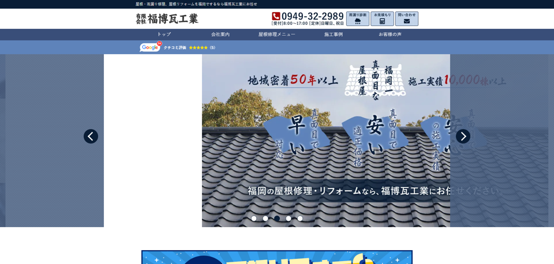Click the red phone icon

click(276, 16)
